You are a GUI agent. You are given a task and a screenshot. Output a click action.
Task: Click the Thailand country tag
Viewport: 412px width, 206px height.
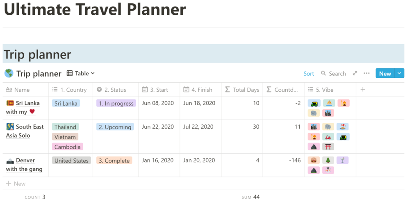(66, 127)
